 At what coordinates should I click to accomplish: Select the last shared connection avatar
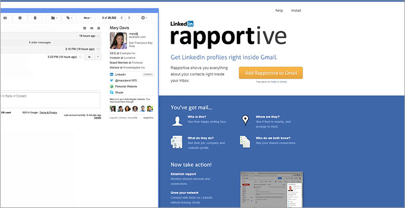pos(150,108)
